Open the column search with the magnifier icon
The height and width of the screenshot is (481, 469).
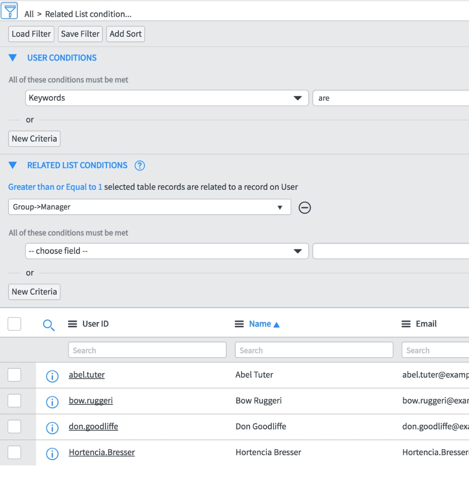[x=49, y=325]
